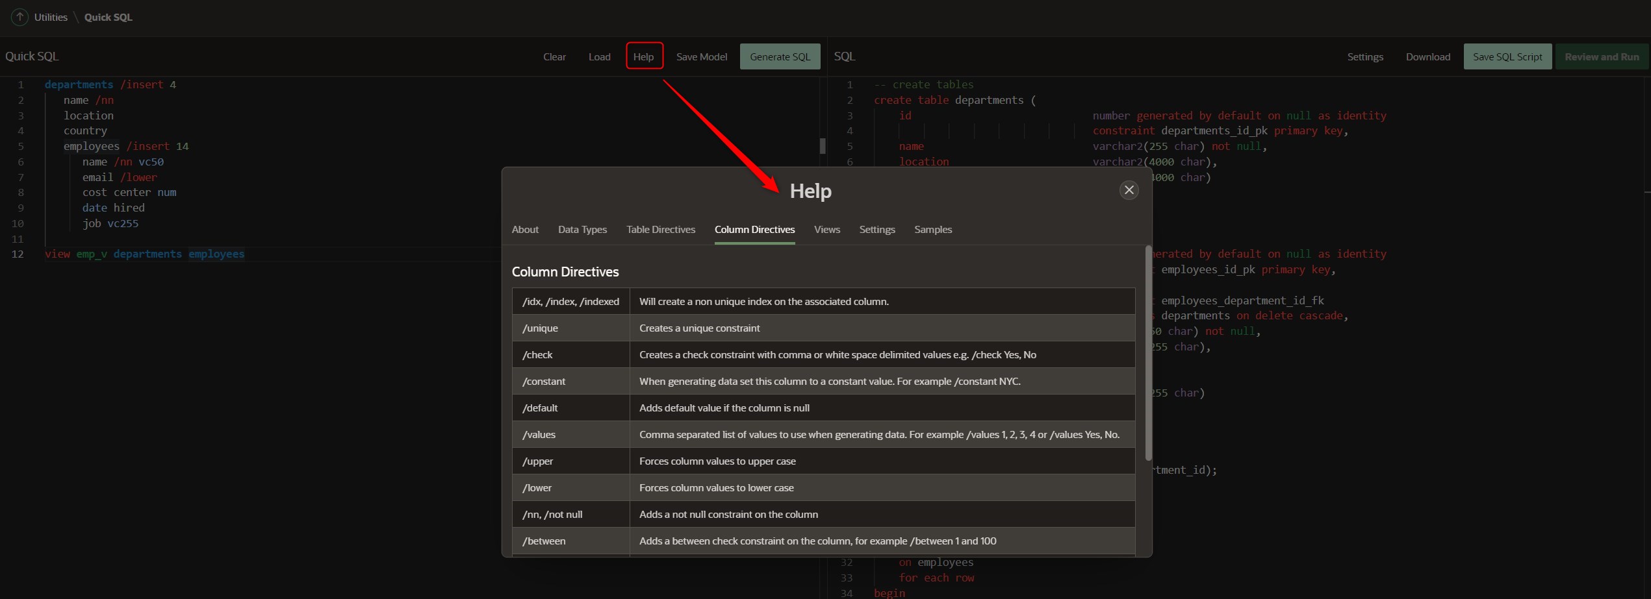Click 'employees_department_id_fk' in SQL output
The image size is (1651, 599).
(1242, 300)
